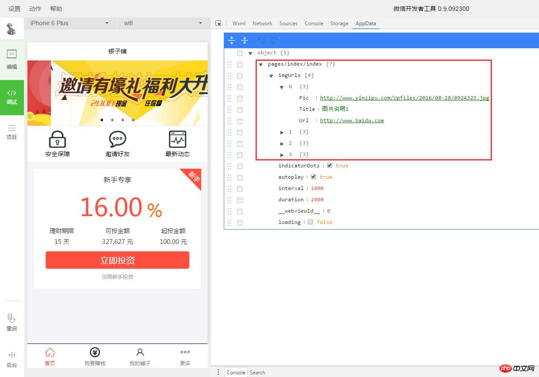Click the undo arrow in AppData toolbar

coord(261,40)
